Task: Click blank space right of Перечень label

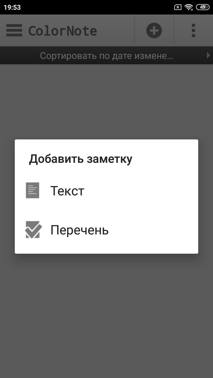Action: click(154, 230)
